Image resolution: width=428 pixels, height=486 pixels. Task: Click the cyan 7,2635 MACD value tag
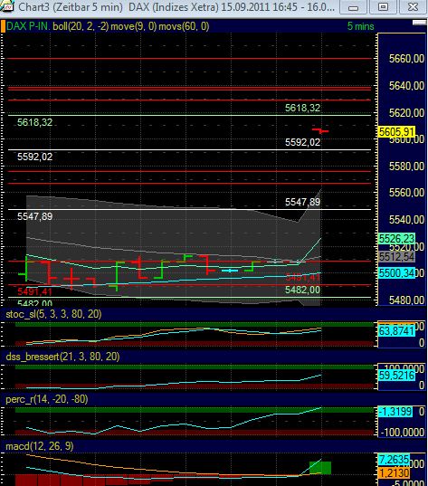(x=394, y=460)
